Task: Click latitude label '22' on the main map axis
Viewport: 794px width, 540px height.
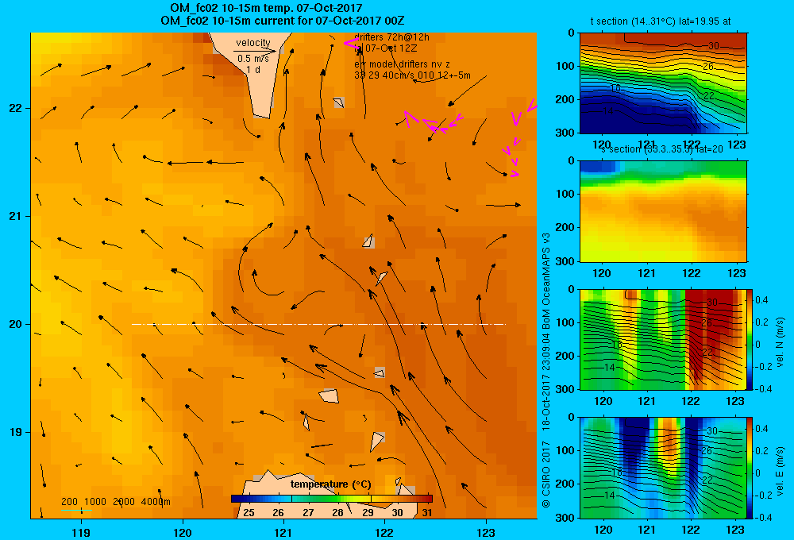Action: pyautogui.click(x=16, y=109)
